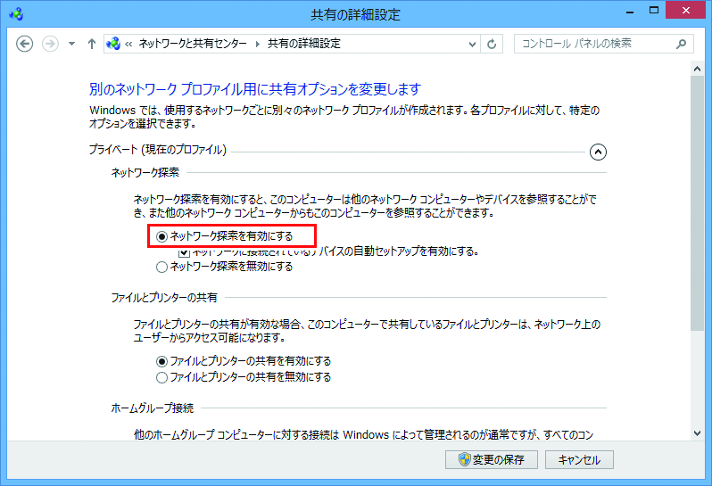
Task: Expand the address bar history dropdown
Action: pyautogui.click(x=472, y=44)
